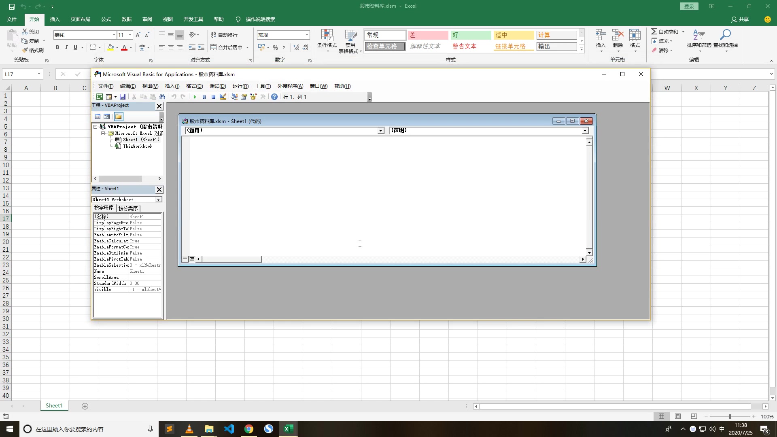Open VBA 运行(R) Run menu
The height and width of the screenshot is (437, 777).
(240, 86)
